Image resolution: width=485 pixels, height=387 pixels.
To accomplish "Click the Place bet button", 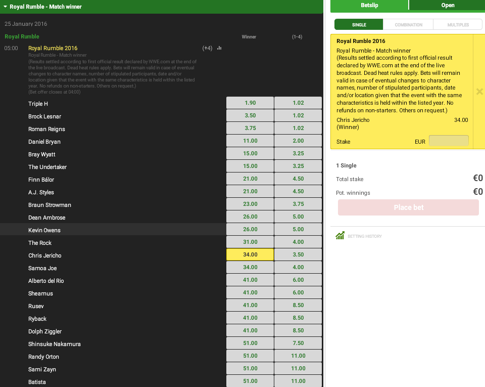I will (x=408, y=207).
